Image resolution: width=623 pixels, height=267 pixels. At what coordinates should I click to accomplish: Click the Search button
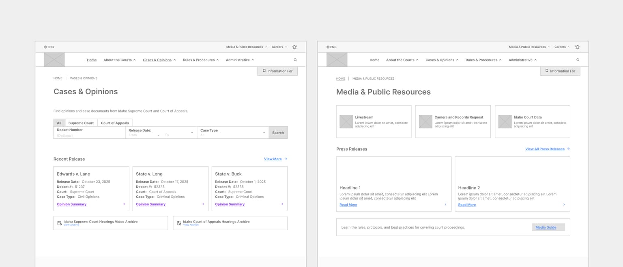pos(278,133)
